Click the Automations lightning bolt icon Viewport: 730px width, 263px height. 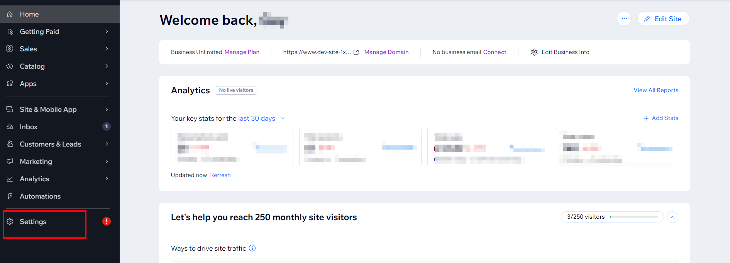pyautogui.click(x=10, y=196)
